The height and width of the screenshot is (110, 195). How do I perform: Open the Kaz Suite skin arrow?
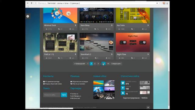148,25
